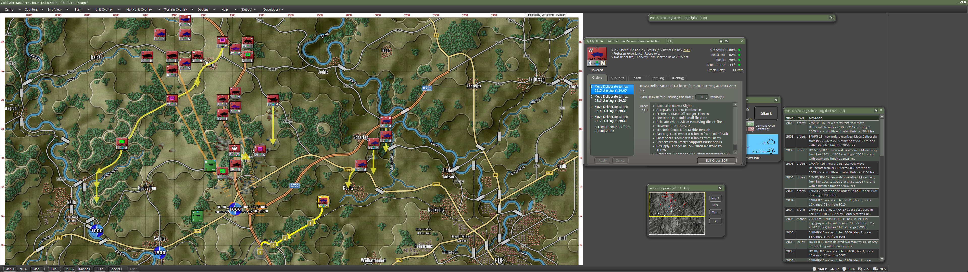Click the Map + button in bottom bar
The image size is (968, 272).
[x=9, y=269]
